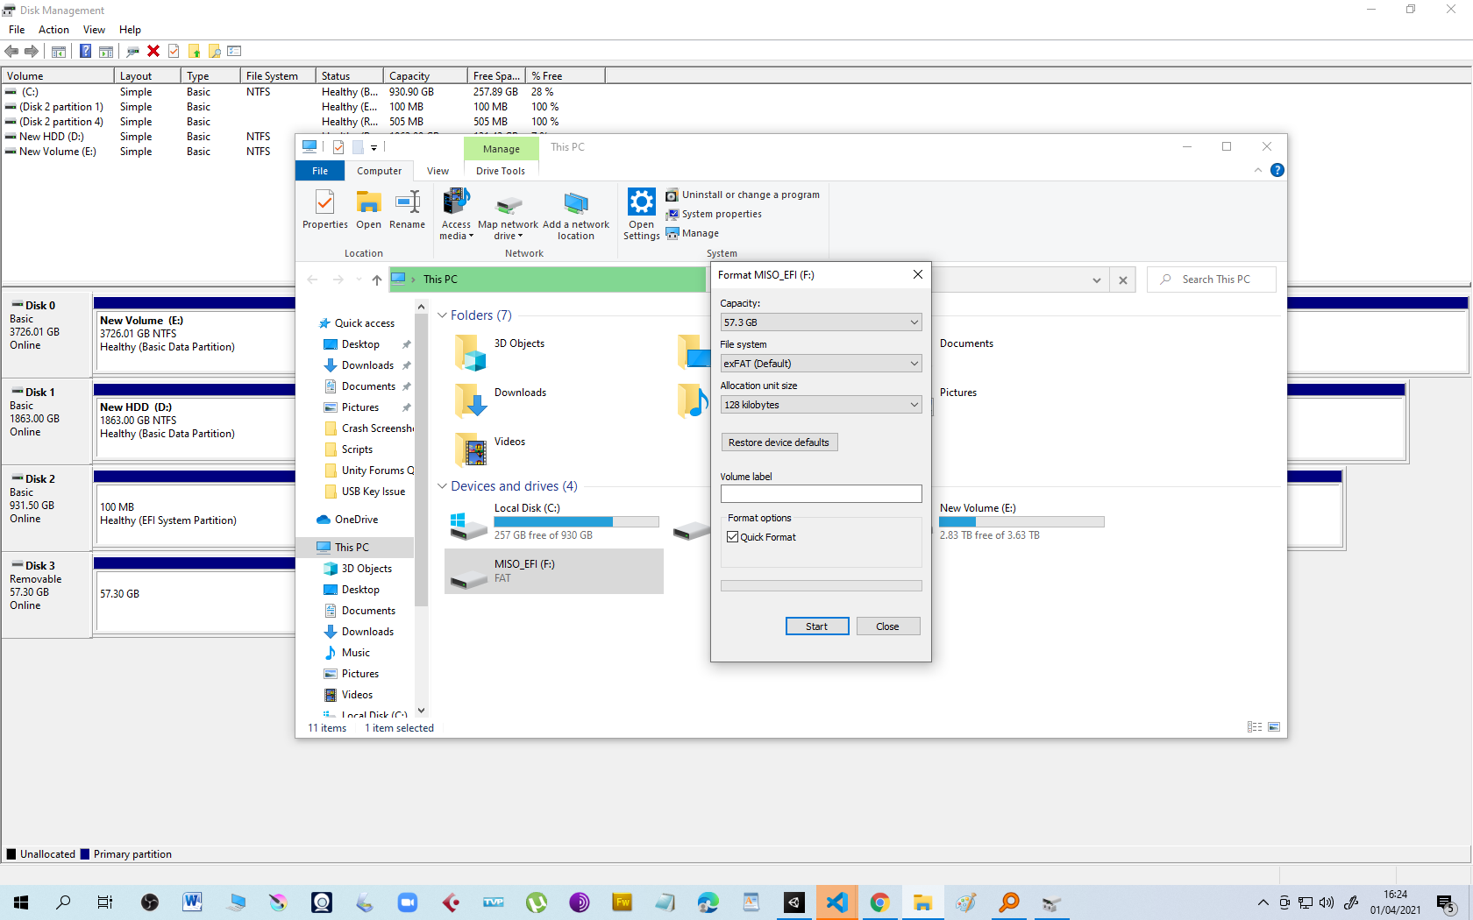
Task: Click the Capacity column header
Action: 425,76
